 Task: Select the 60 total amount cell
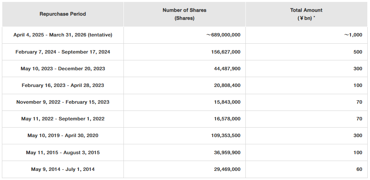point(359,169)
